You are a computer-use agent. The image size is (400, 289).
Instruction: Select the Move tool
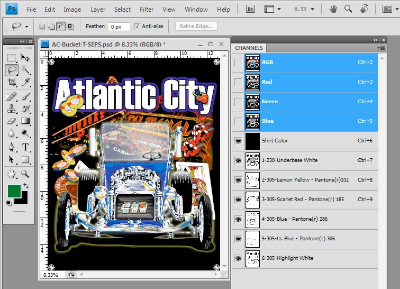point(25,57)
